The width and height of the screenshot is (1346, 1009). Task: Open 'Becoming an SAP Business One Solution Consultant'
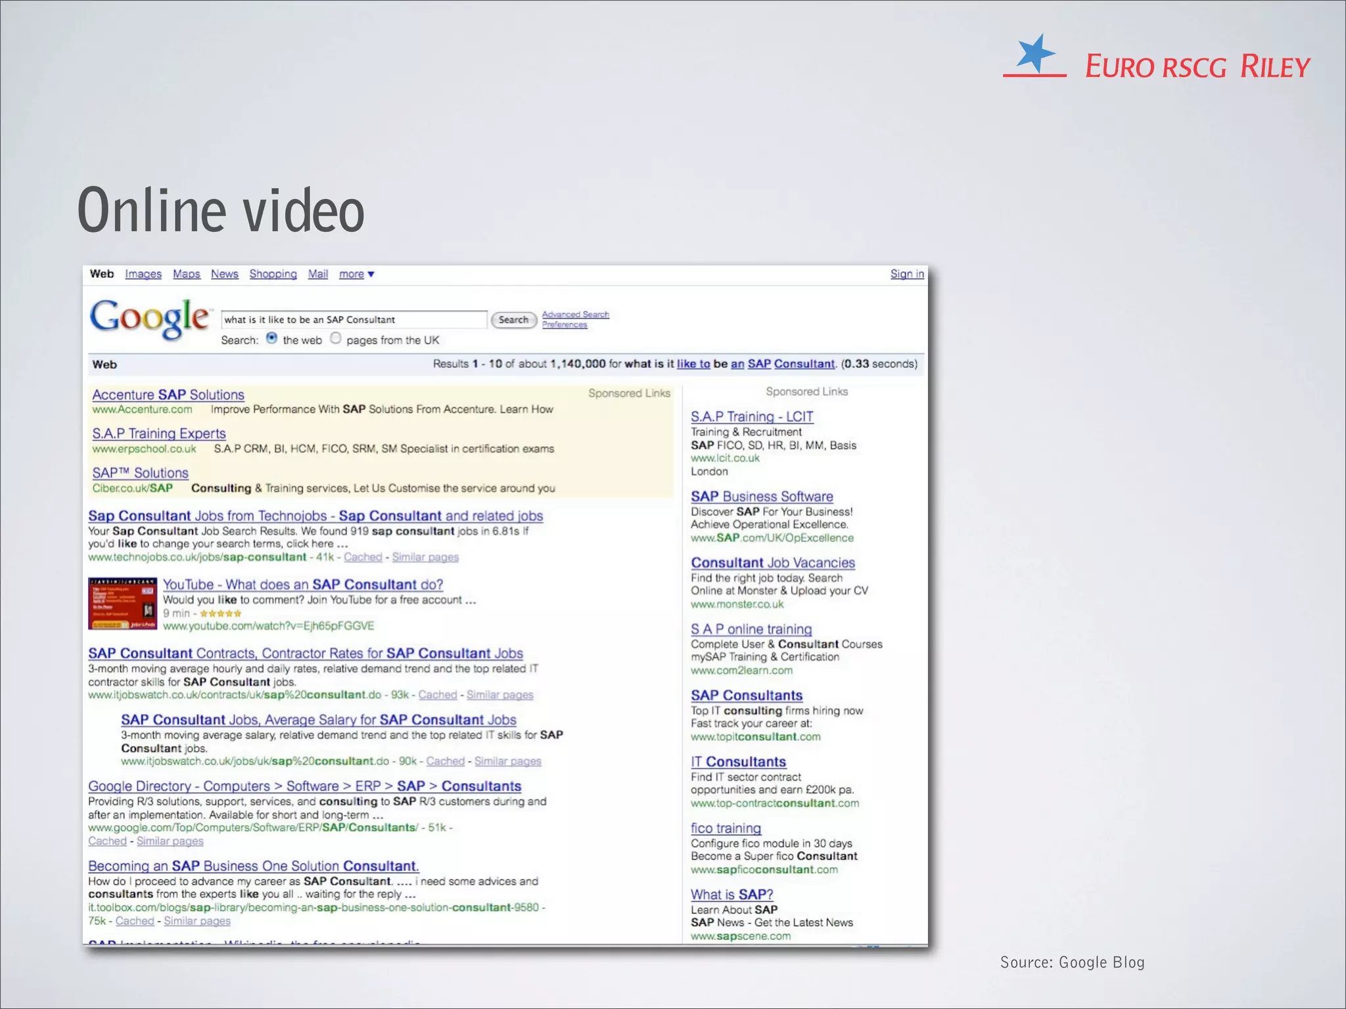pos(254,866)
